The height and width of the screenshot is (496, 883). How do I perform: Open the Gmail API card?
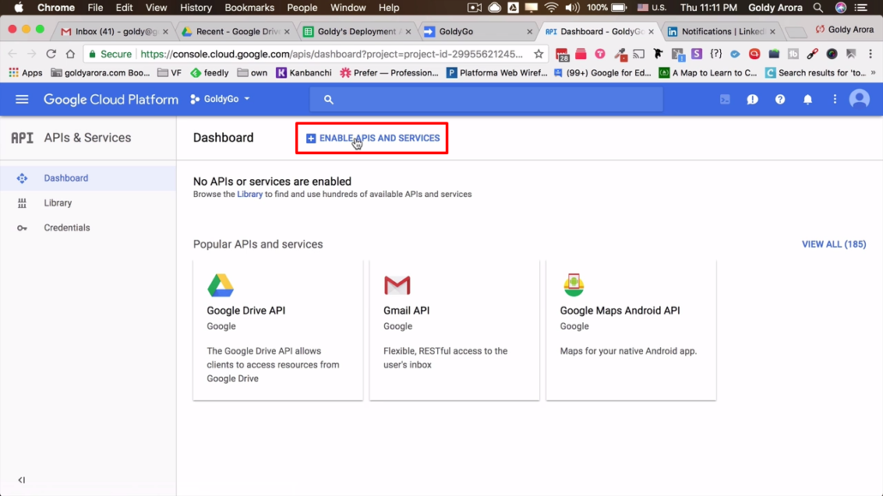(454, 330)
